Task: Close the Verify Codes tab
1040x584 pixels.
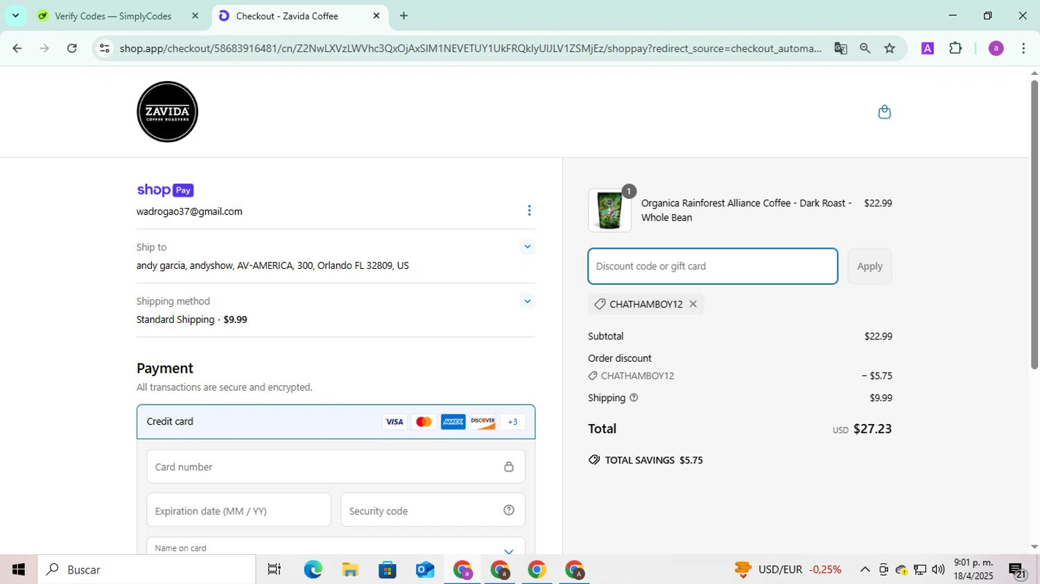Action: tap(195, 16)
